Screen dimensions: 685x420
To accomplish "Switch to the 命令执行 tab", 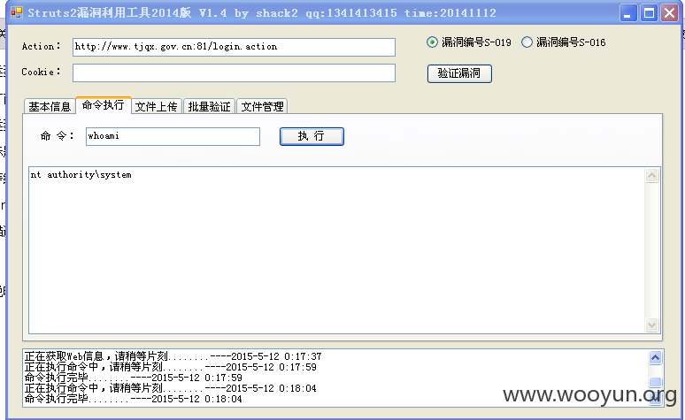I will 103,105.
